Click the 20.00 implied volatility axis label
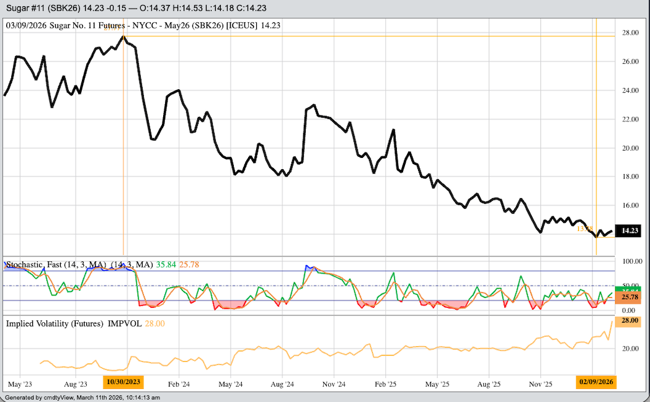Image resolution: width=650 pixels, height=402 pixels. pyautogui.click(x=630, y=349)
